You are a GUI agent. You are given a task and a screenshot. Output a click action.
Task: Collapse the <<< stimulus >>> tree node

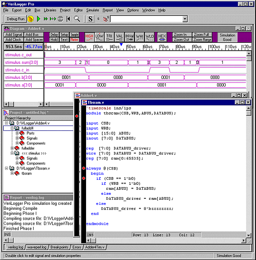point(12,153)
